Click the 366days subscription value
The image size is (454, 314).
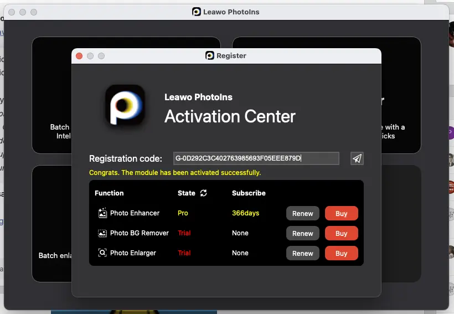[x=245, y=213]
